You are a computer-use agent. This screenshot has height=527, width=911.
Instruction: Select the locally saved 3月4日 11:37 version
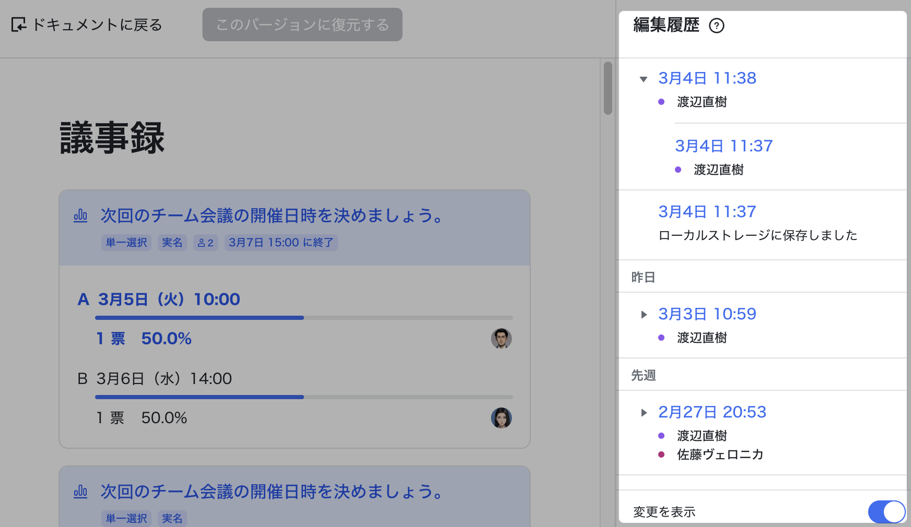(707, 212)
